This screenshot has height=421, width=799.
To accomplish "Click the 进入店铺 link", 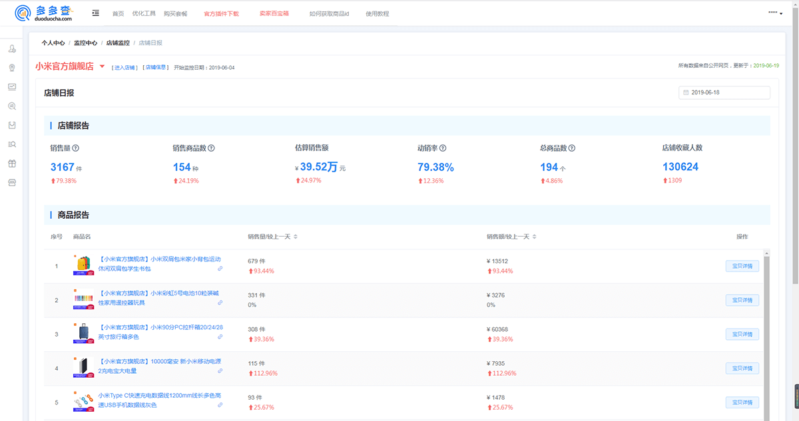I will point(125,68).
